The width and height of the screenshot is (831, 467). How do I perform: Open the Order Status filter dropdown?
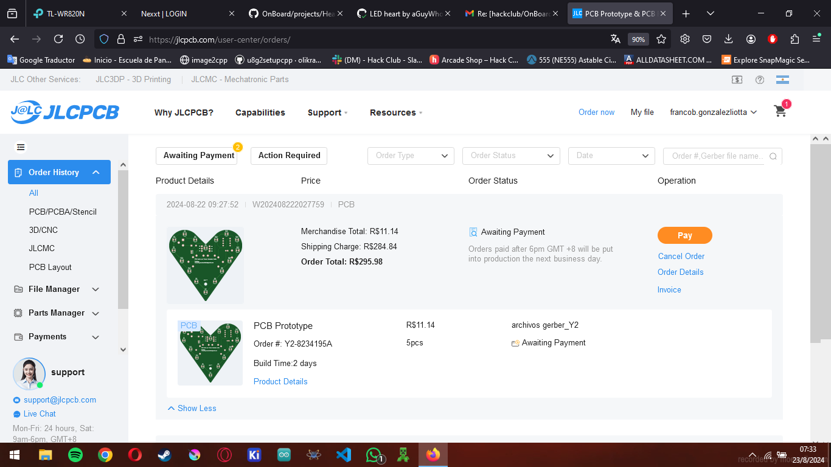pos(511,156)
